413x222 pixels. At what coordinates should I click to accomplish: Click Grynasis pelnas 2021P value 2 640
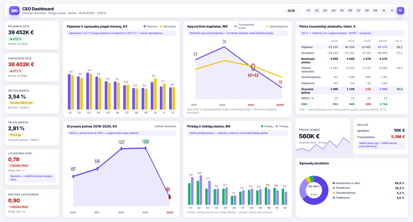383,89
